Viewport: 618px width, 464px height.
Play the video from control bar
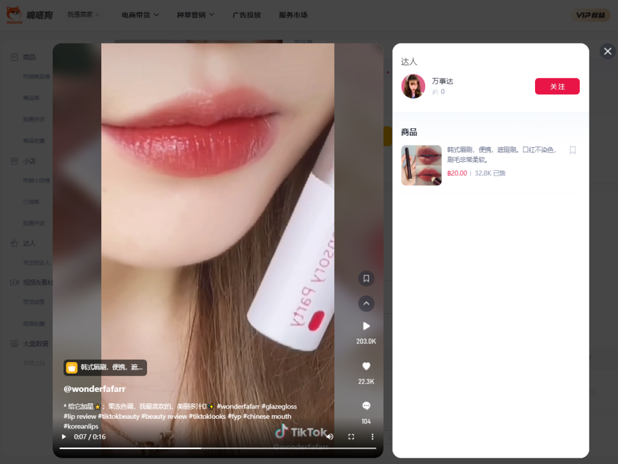pos(64,437)
